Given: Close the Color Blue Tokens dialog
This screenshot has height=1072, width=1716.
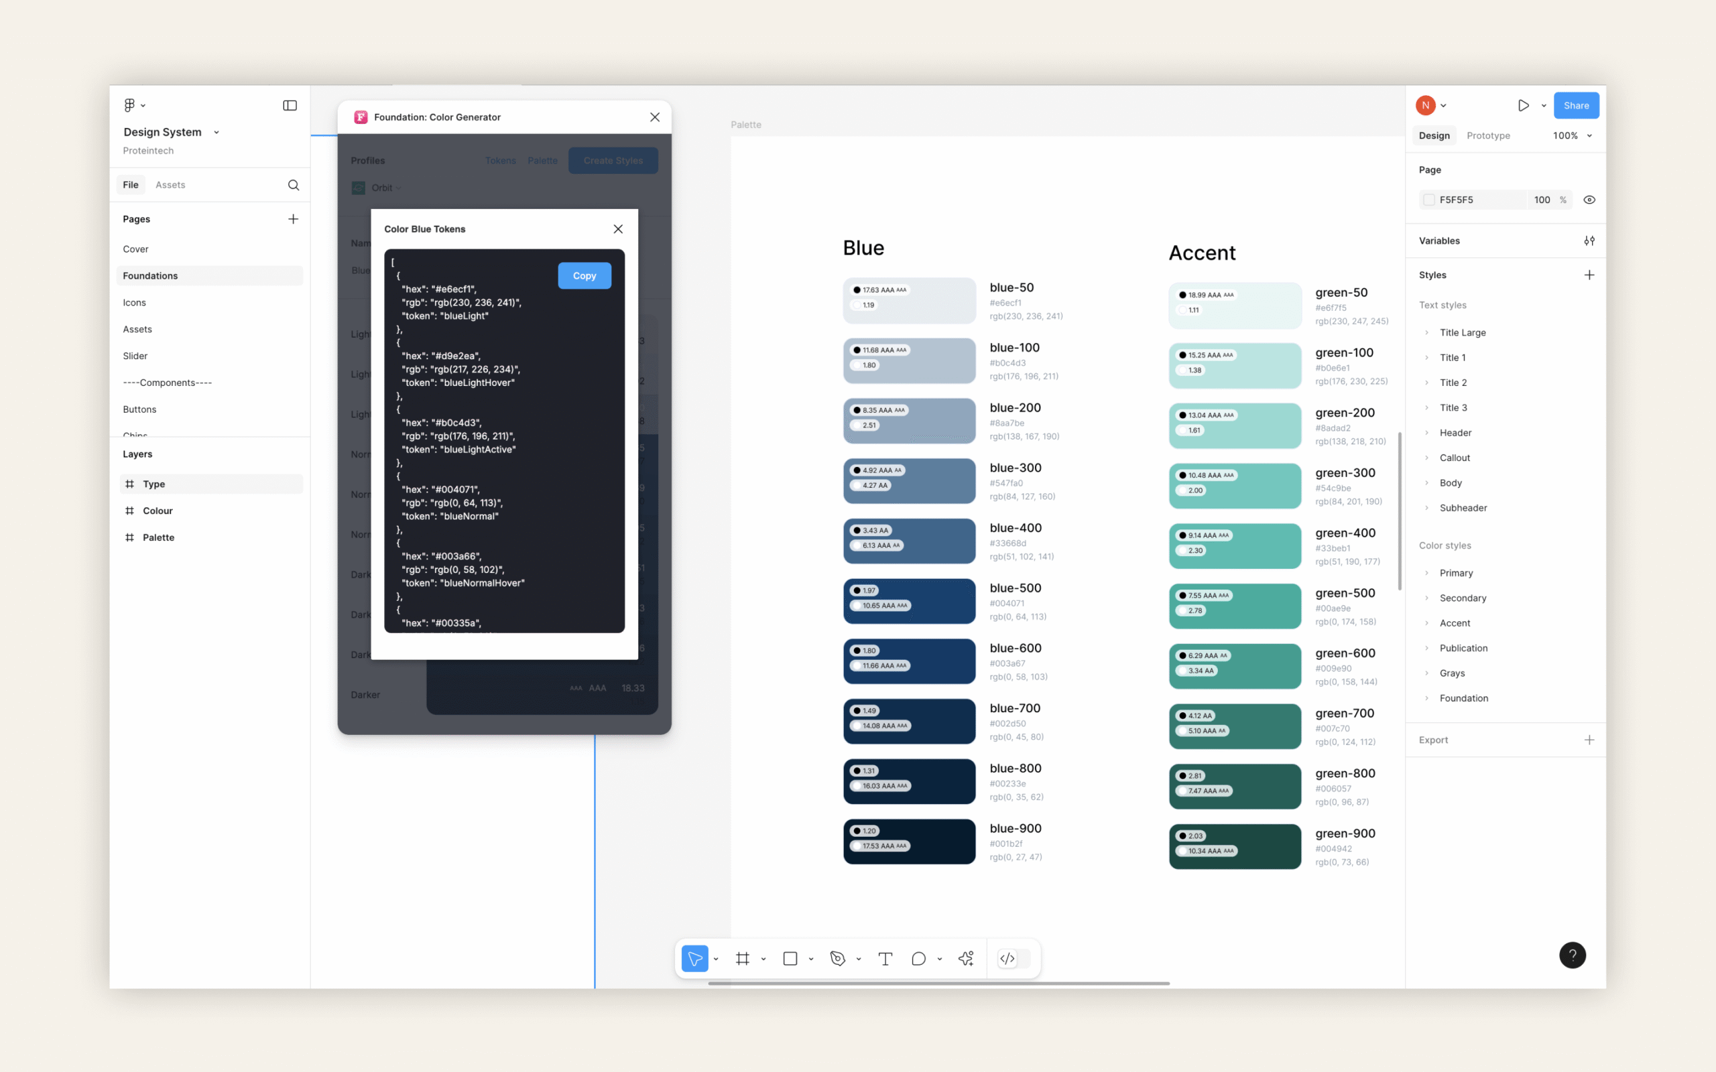Looking at the screenshot, I should (x=618, y=229).
